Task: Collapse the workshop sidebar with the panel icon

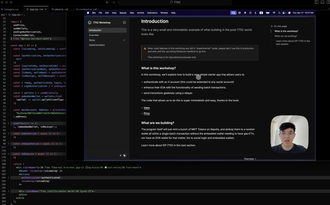Action: tap(124, 23)
